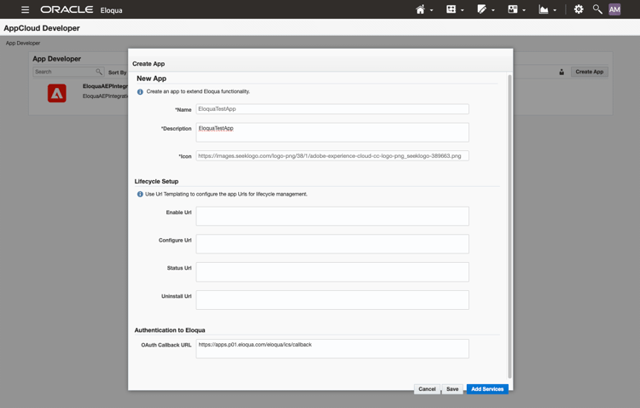Expand the arrow next to Audience icon
The width and height of the screenshot is (640, 408).
524,10
